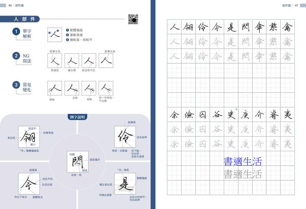Click the blue 書適生活 text
Image resolution: width=306 pixels, height=209 pixels.
[242, 162]
